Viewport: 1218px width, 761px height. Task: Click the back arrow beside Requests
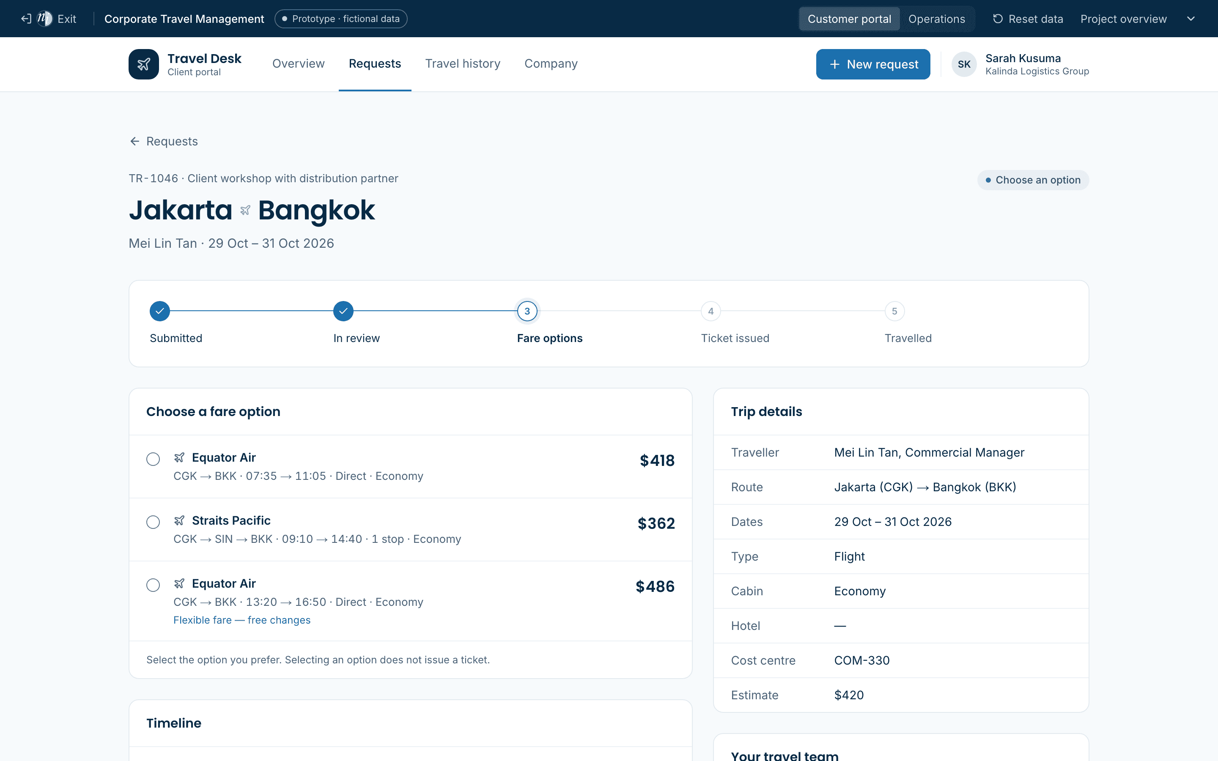click(134, 142)
